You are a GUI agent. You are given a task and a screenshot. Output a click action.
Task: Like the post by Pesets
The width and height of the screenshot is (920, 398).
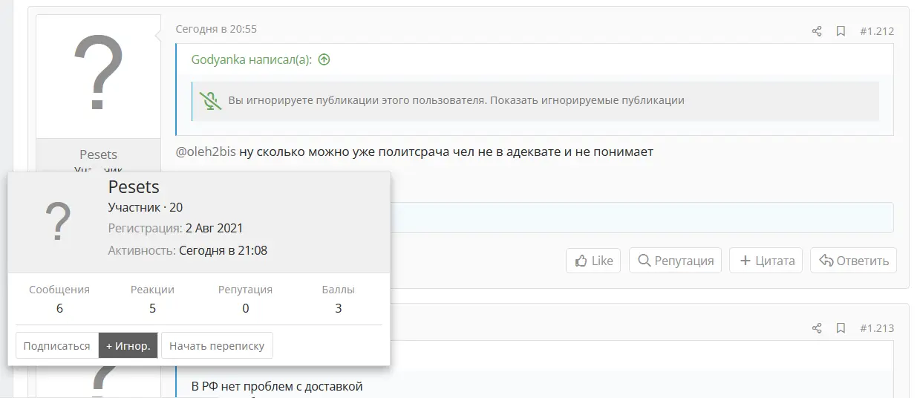pyautogui.click(x=593, y=261)
